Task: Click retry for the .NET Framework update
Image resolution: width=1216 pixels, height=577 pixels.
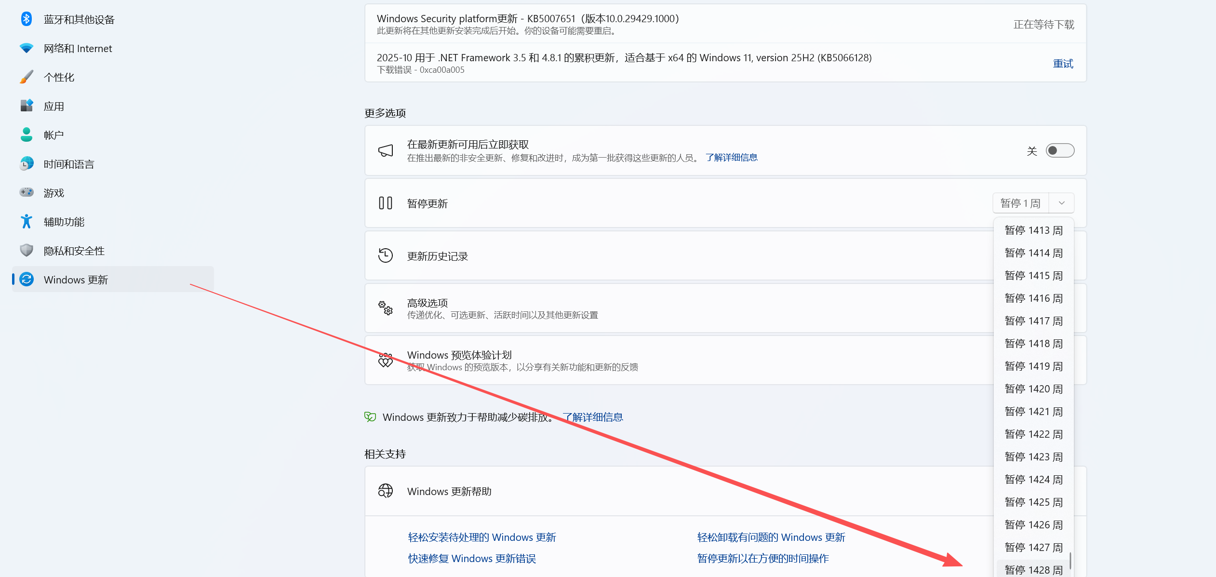Action: 1063,64
